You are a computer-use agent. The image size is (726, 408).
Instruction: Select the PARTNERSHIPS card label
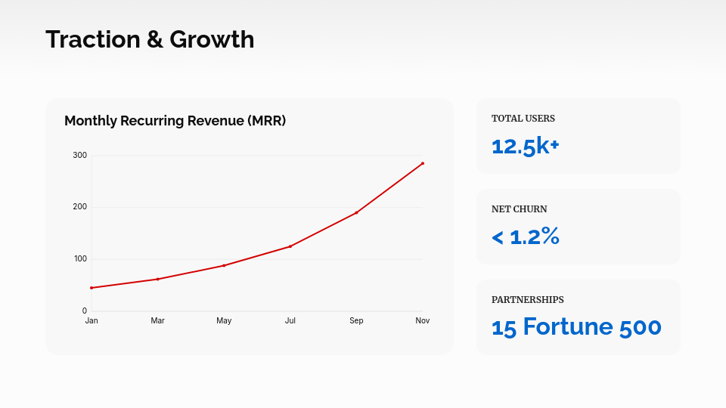528,300
